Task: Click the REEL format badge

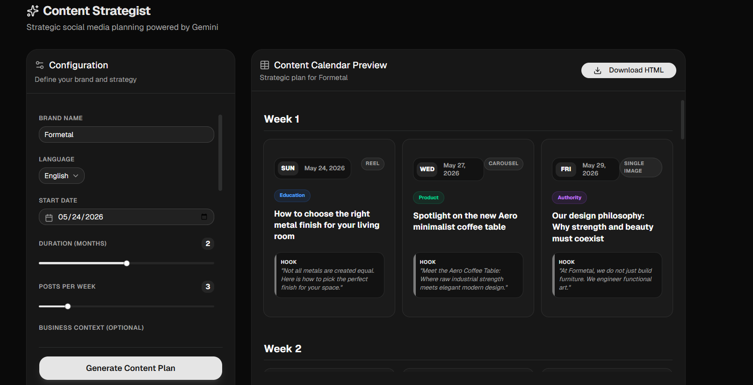Action: [x=372, y=164]
